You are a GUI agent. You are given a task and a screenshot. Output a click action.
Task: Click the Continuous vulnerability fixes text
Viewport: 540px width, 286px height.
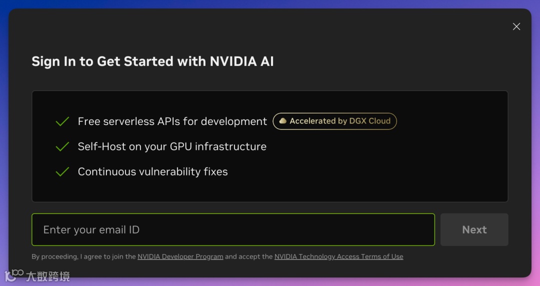click(x=152, y=171)
